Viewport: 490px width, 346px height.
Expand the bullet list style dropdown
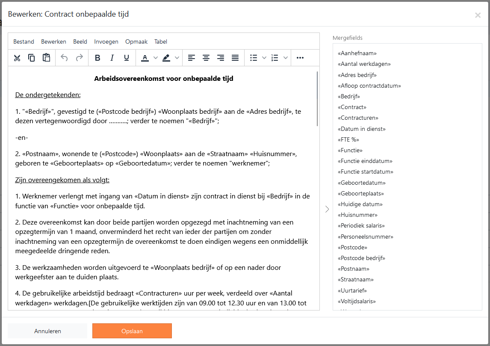pos(264,58)
